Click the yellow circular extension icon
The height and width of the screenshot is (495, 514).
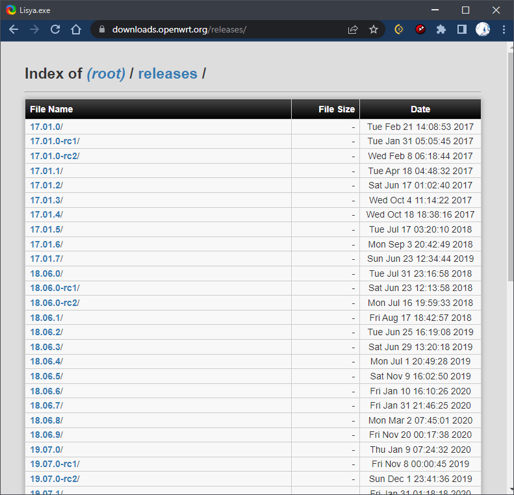coord(399,29)
